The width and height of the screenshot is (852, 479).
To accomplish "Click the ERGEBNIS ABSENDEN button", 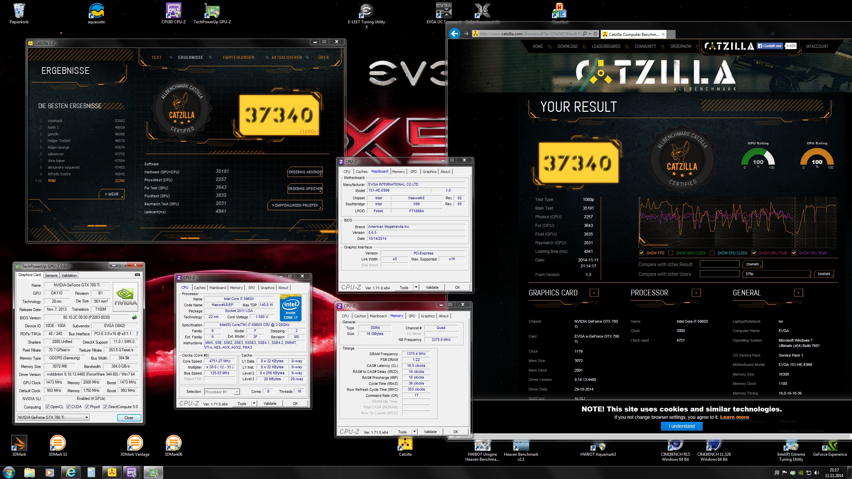I will (x=305, y=172).
